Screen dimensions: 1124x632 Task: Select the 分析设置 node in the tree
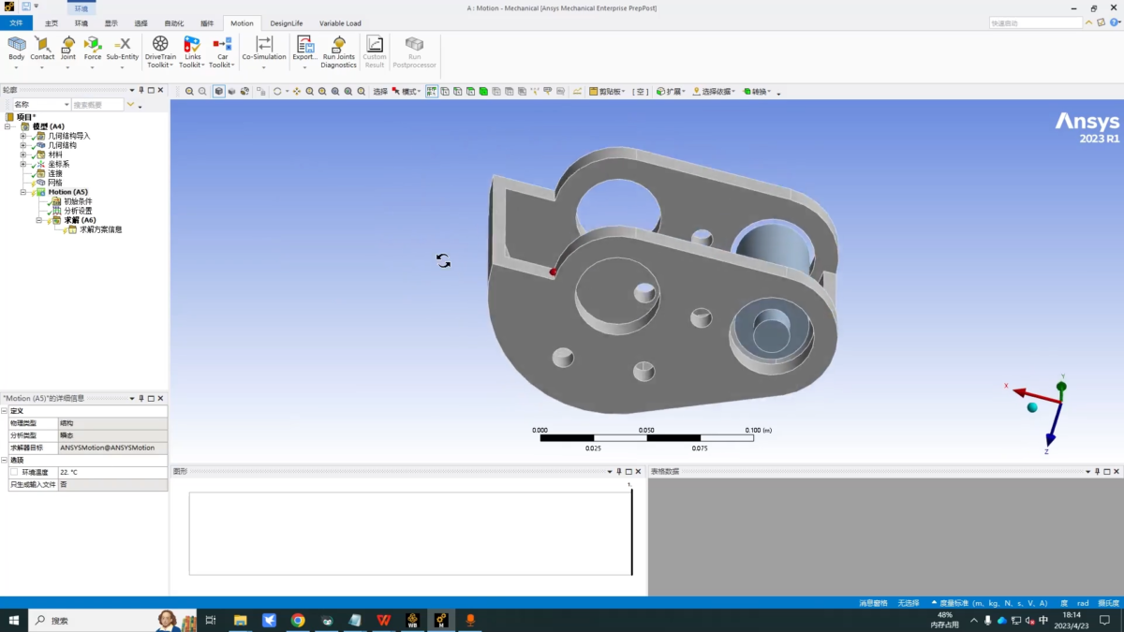coord(78,211)
